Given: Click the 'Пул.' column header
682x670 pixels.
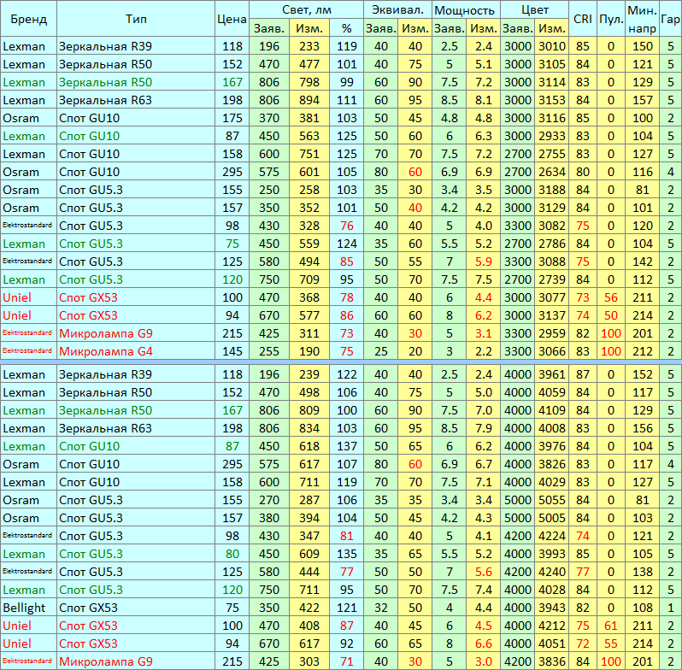Looking at the screenshot, I should coord(611,19).
